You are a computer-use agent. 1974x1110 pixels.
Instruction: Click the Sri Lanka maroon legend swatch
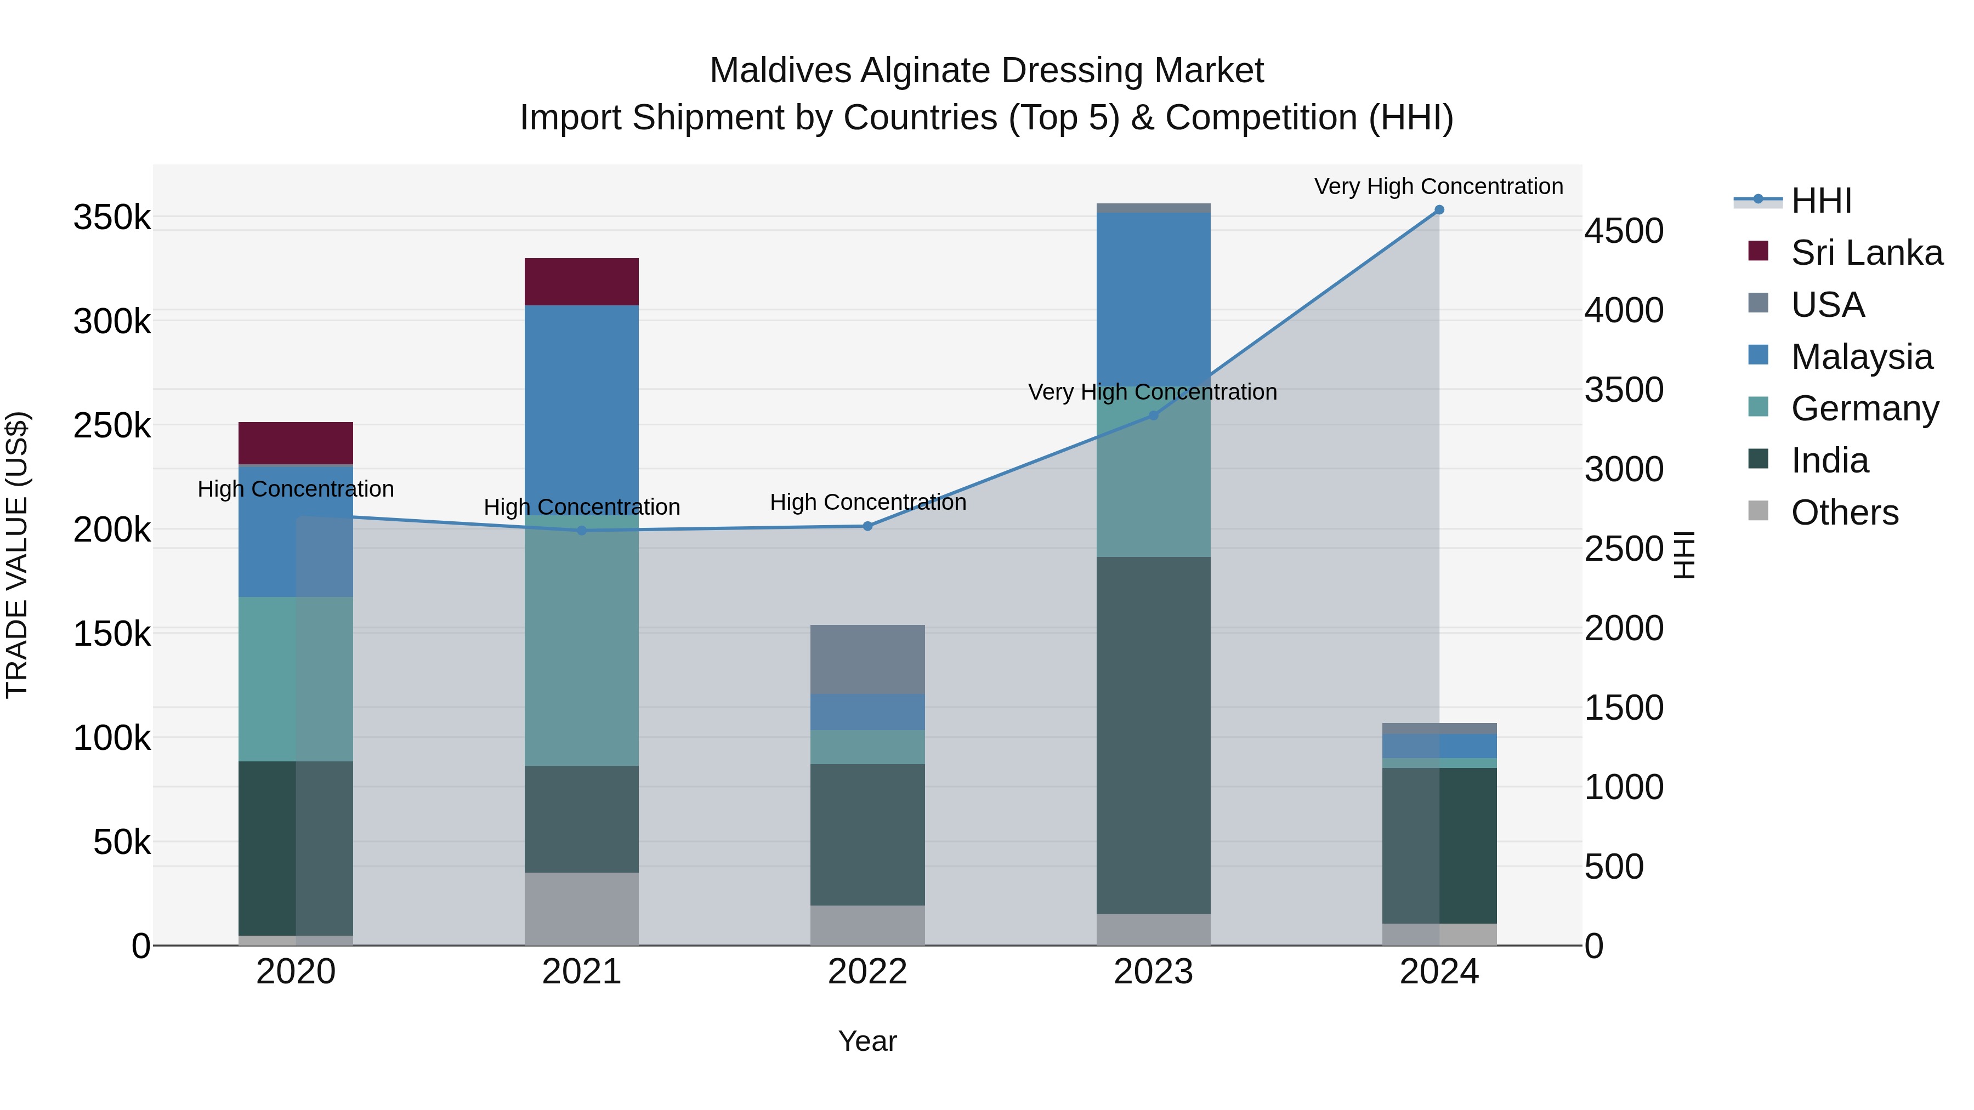click(x=1759, y=251)
